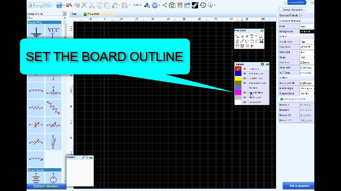Image resolution: width=341 pixels, height=191 pixels.
Task: Minimize the Layers panel
Action: tap(267, 64)
